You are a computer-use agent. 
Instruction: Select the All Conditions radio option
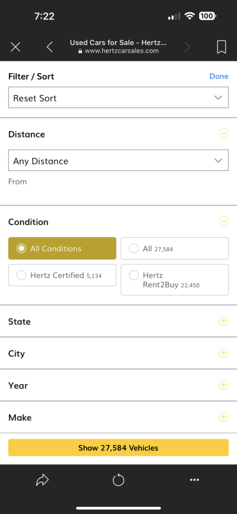pos(62,249)
